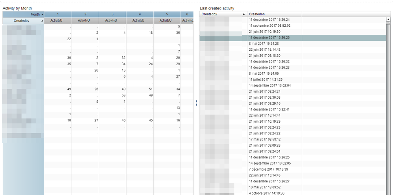Select the row 22 juin 2017 15:14:43
The height and width of the screenshot is (195, 393).
click(293, 175)
